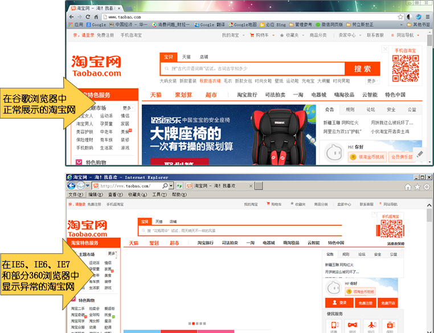Click the bookmark star in Chrome address bar
Image resolution: width=434 pixels, height=333 pixels.
400,17
